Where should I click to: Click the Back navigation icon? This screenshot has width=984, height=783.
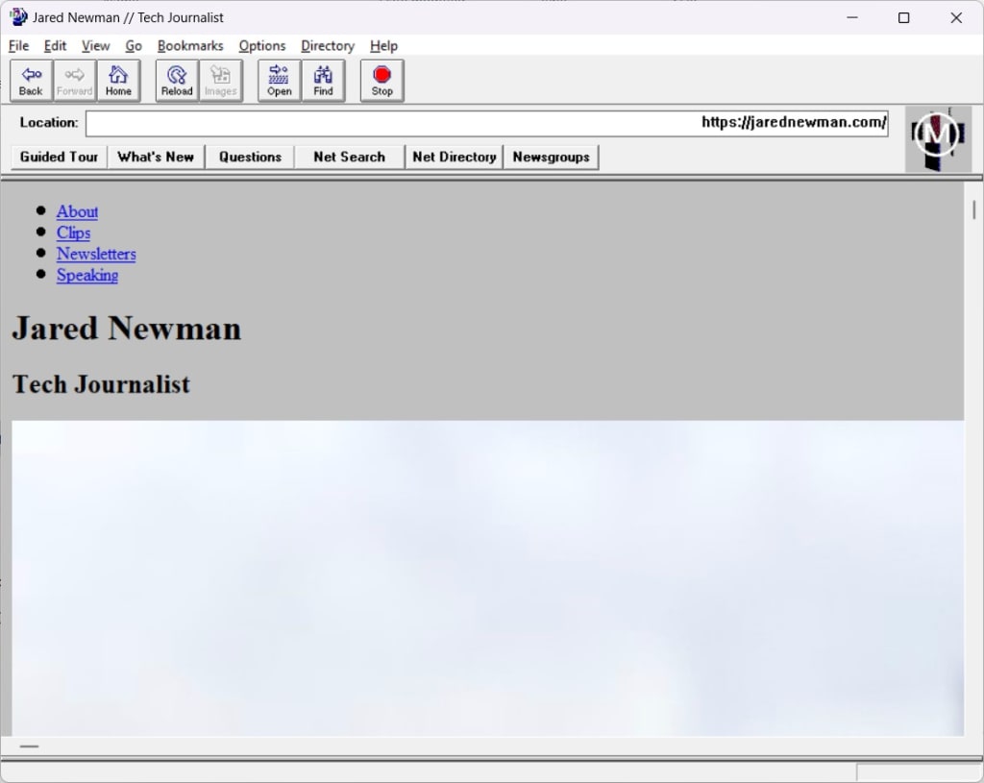(x=30, y=81)
